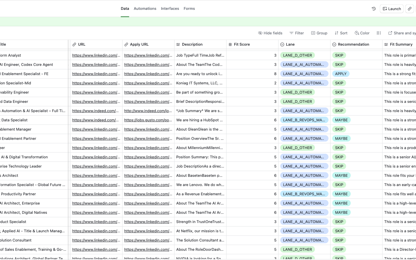This screenshot has width=416, height=260.
Task: Open the Recommendation column header
Action: click(x=356, y=44)
